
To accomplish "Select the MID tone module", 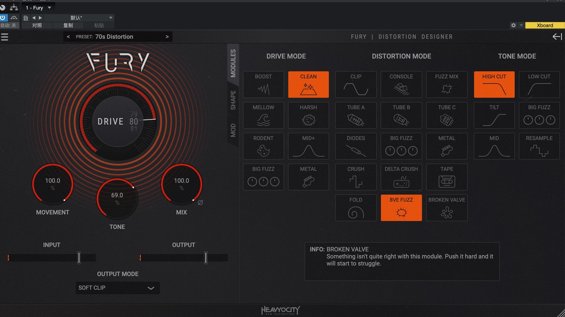I will click(494, 146).
